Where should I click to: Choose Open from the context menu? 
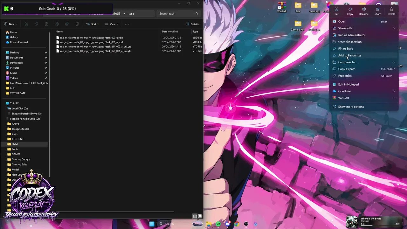click(x=364, y=22)
